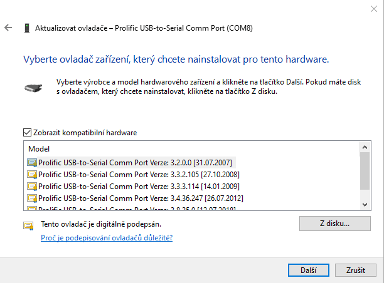384x283 pixels.
Task: Select driver dated 14.01.2009
Action: pos(138,187)
